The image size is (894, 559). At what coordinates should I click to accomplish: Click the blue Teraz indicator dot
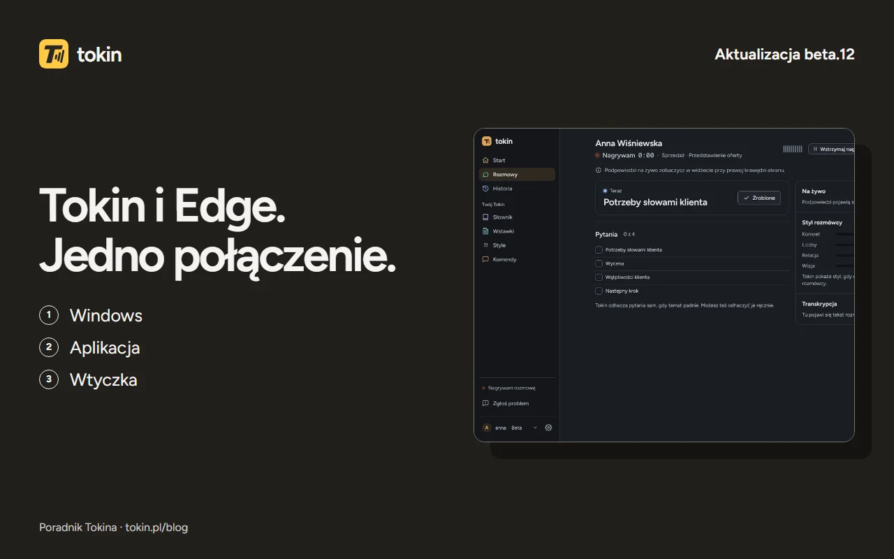point(605,190)
